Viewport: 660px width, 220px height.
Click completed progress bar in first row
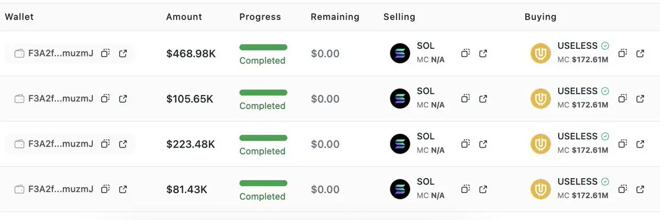pyautogui.click(x=263, y=47)
